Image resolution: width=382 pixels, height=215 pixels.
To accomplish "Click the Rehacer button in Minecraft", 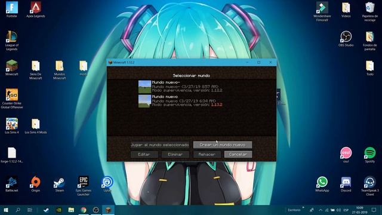I will [207, 154].
